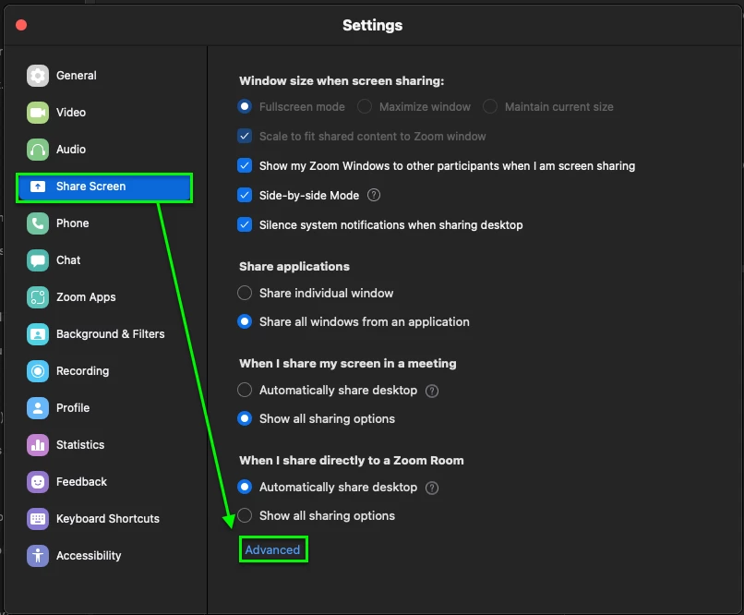Open the General settings tab
The width and height of the screenshot is (744, 615).
point(104,76)
